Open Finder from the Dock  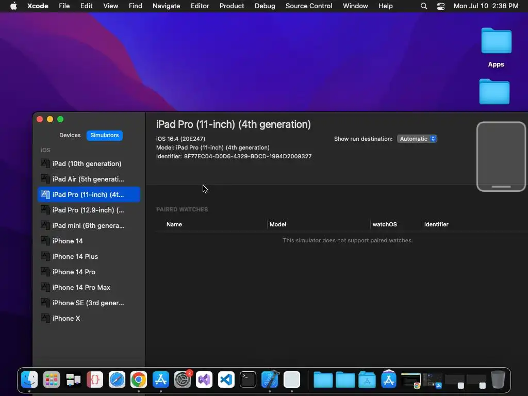29,379
